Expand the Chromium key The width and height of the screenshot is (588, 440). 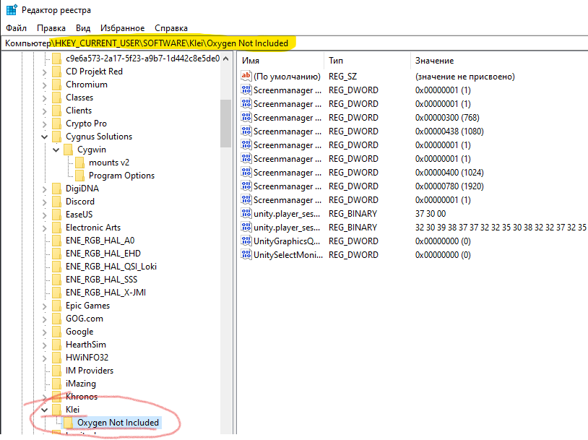point(44,85)
